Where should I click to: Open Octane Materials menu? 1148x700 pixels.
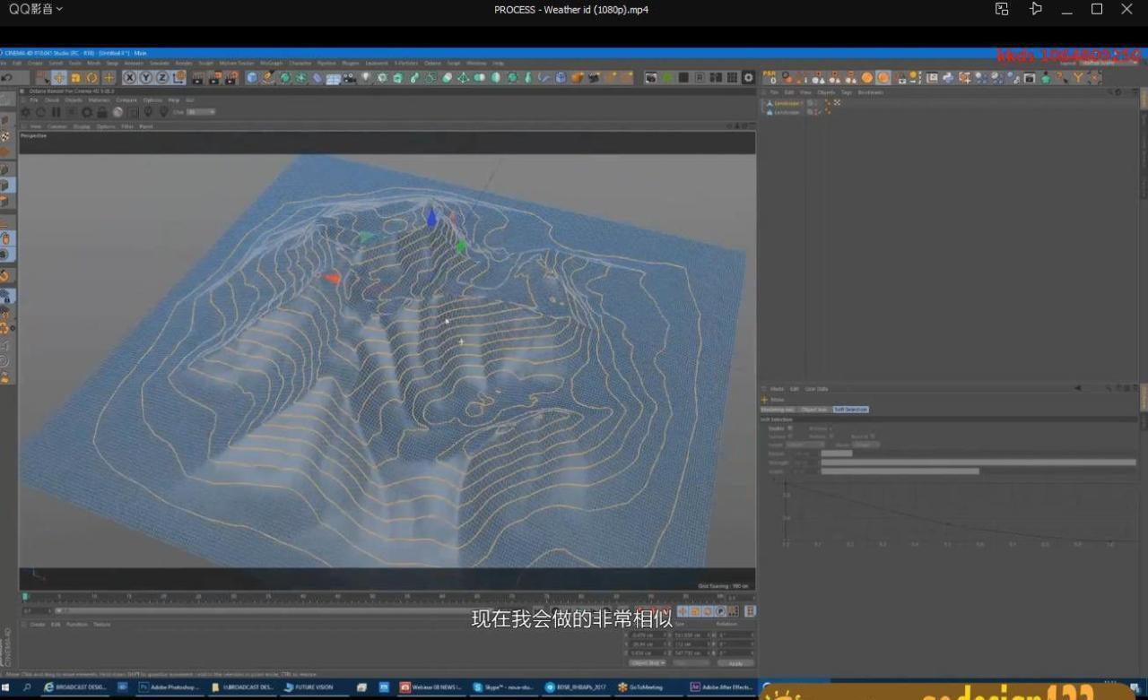pos(99,99)
